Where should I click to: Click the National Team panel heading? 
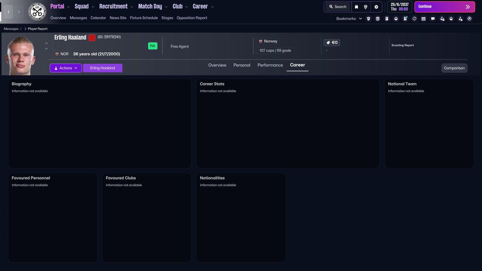[402, 84]
